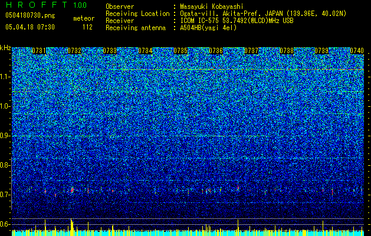
Task: Click the red meteor echo near 0737
Action: pyautogui.click(x=238, y=188)
